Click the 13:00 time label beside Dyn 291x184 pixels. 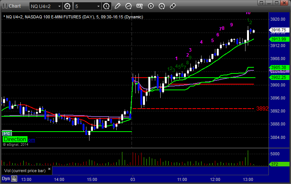[x=26, y=179]
